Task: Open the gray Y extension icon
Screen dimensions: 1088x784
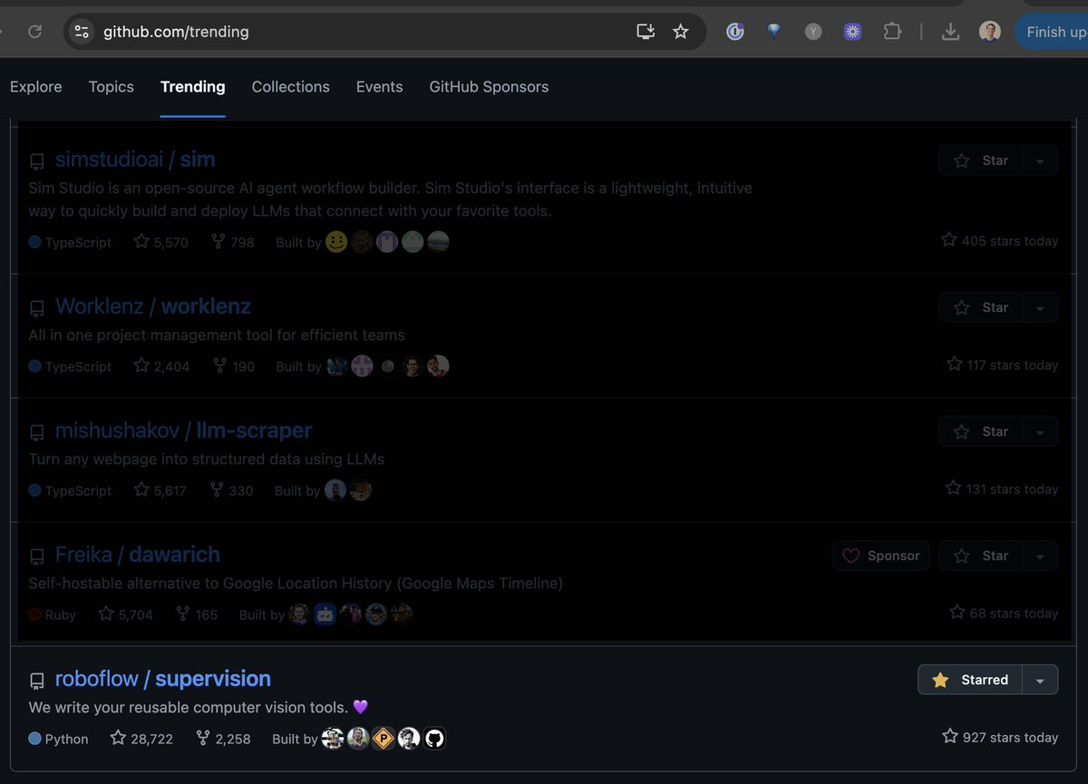Action: coord(813,32)
